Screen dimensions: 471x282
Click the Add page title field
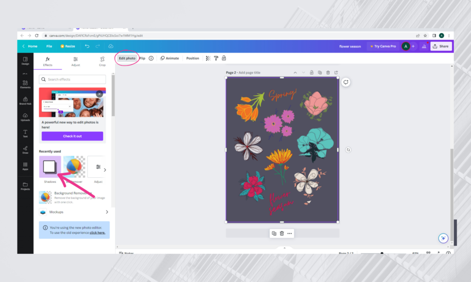click(x=249, y=73)
